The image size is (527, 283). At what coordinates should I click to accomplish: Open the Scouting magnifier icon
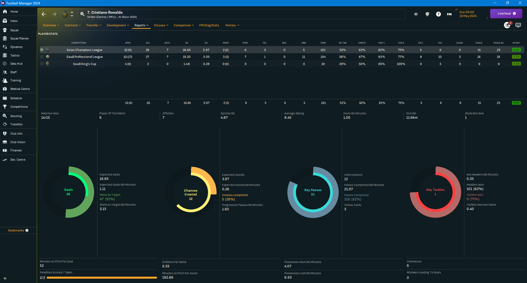pos(5,116)
